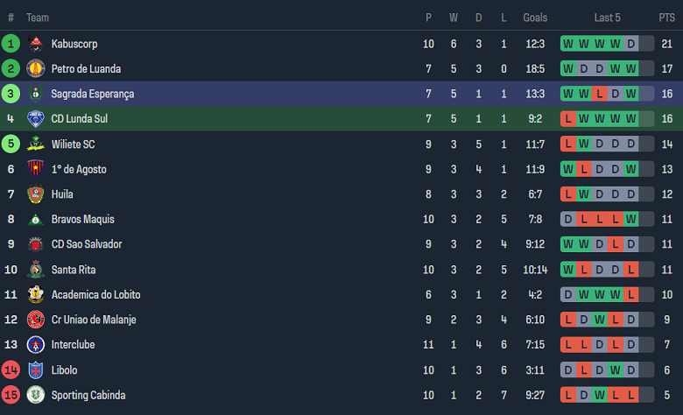This screenshot has height=415, width=683.
Task: Open the Huila team link
Action: tap(62, 194)
